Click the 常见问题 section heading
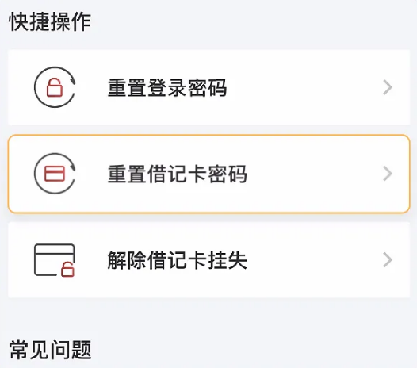This screenshot has height=368, width=417. point(50,350)
